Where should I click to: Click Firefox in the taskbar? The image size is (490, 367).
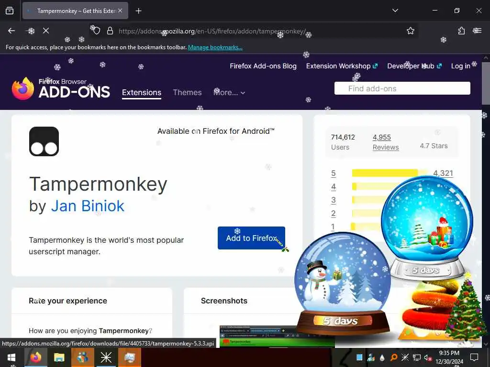35,357
